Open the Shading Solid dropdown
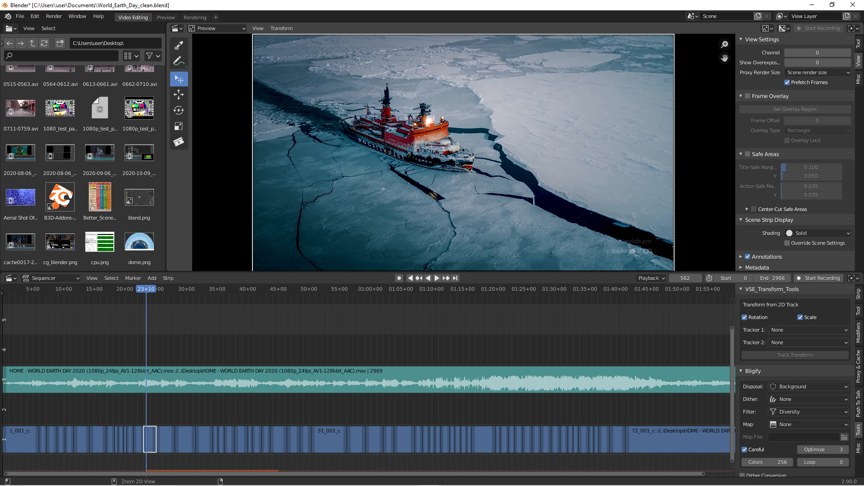 pos(818,233)
